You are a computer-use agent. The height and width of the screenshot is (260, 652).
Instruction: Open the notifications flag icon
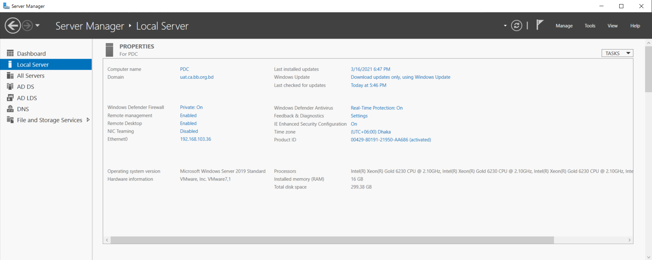pos(539,25)
